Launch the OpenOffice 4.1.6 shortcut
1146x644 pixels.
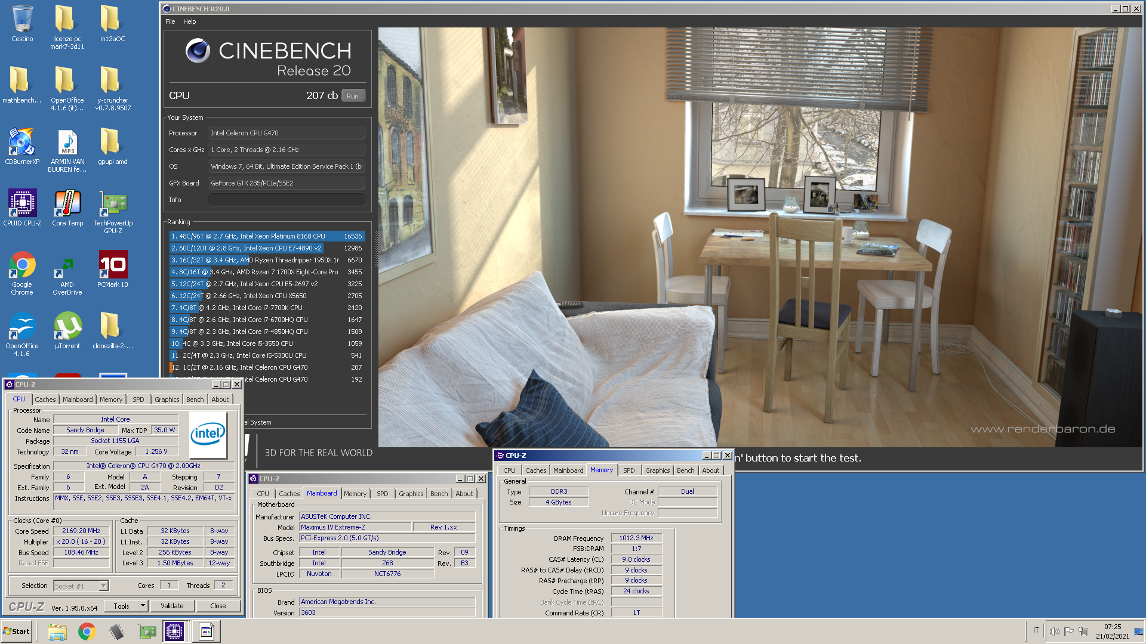click(22, 335)
